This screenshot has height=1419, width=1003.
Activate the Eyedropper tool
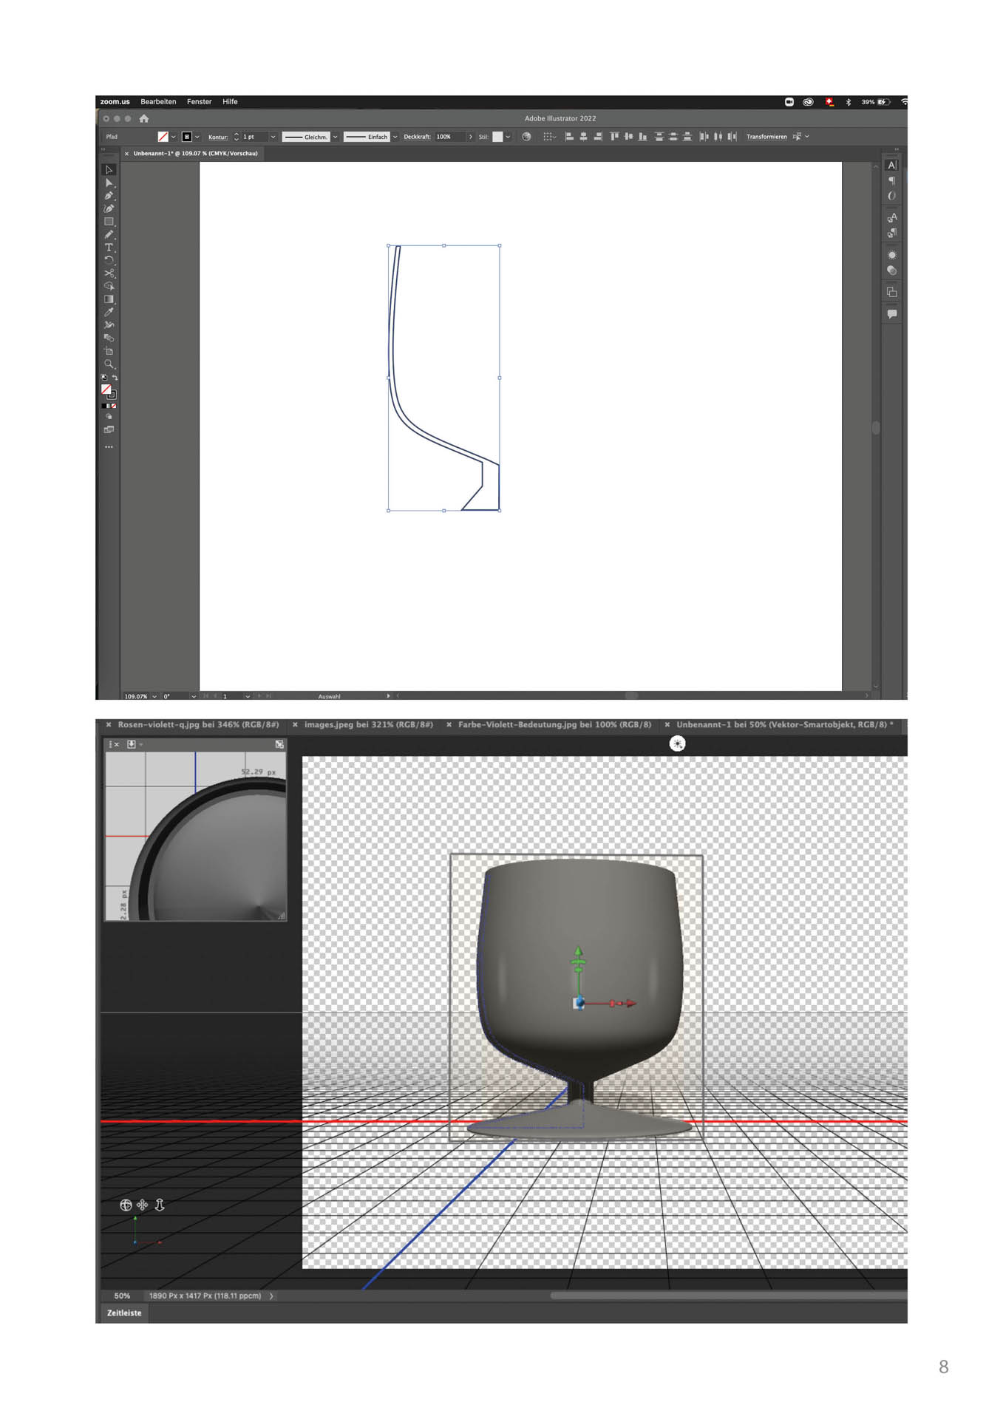click(109, 312)
